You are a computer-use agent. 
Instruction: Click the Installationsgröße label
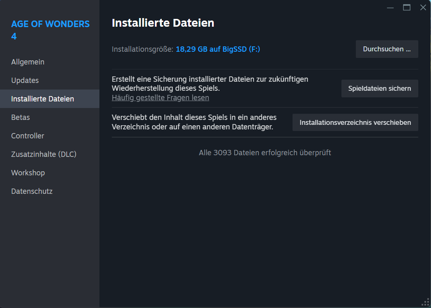pos(143,49)
